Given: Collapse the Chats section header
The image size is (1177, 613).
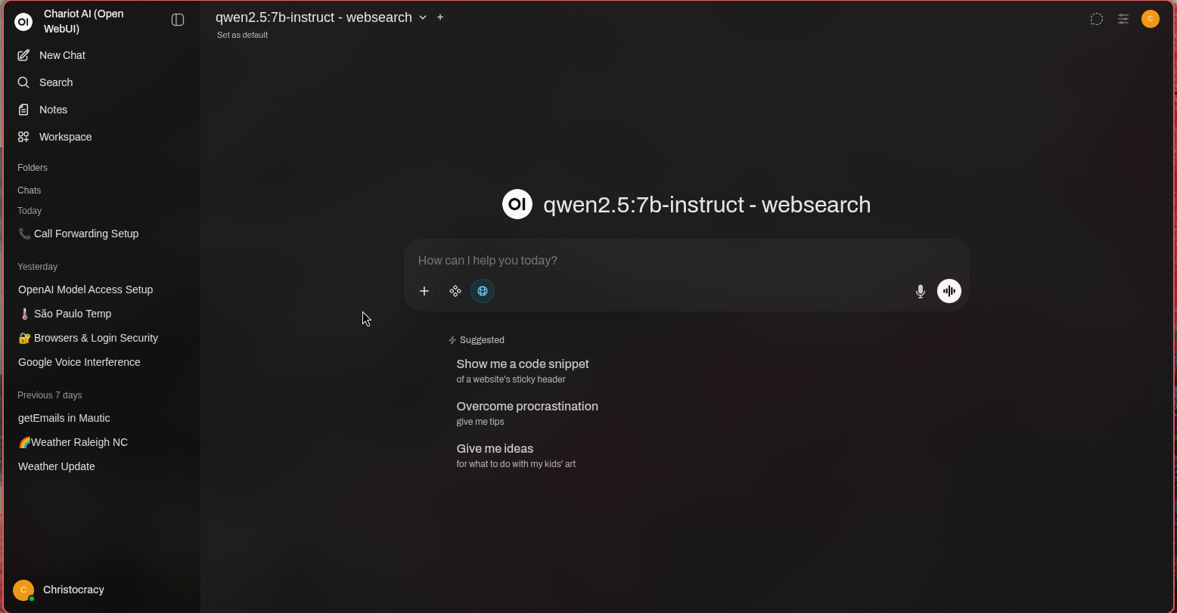Looking at the screenshot, I should (30, 190).
